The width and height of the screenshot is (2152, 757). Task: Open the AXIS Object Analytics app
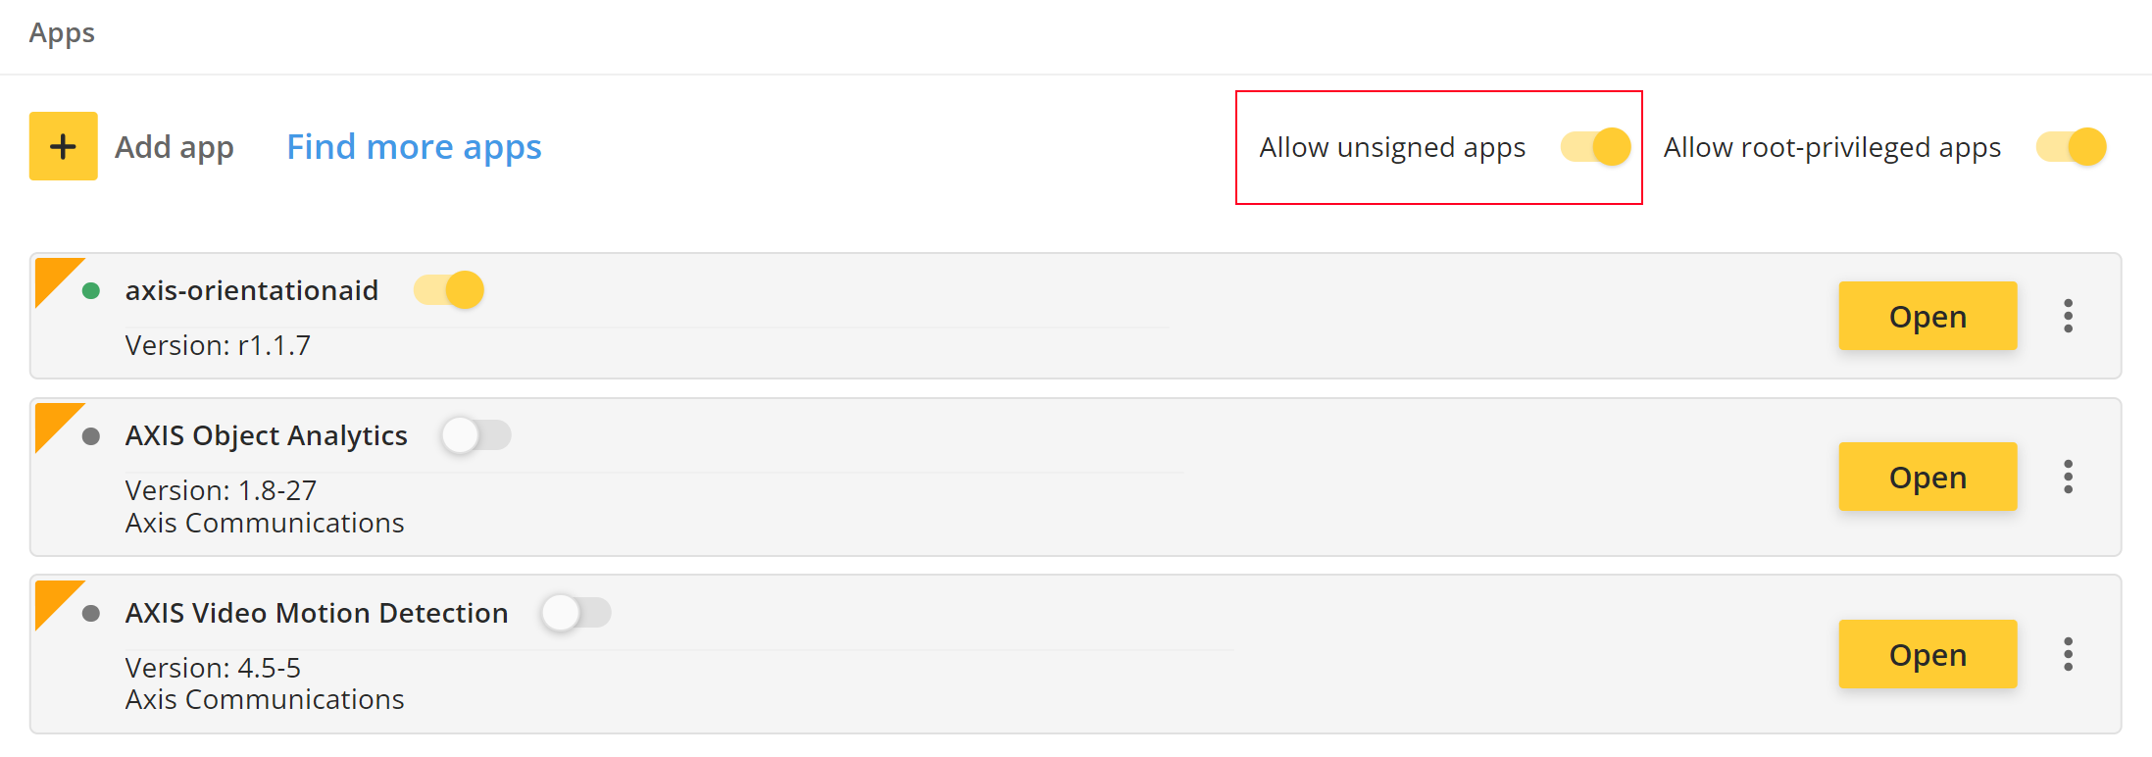pos(1927,477)
